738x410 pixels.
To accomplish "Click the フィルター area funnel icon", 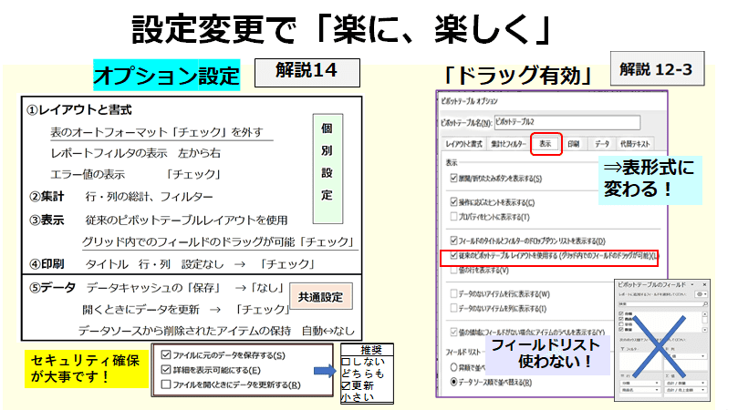I will (x=622, y=349).
